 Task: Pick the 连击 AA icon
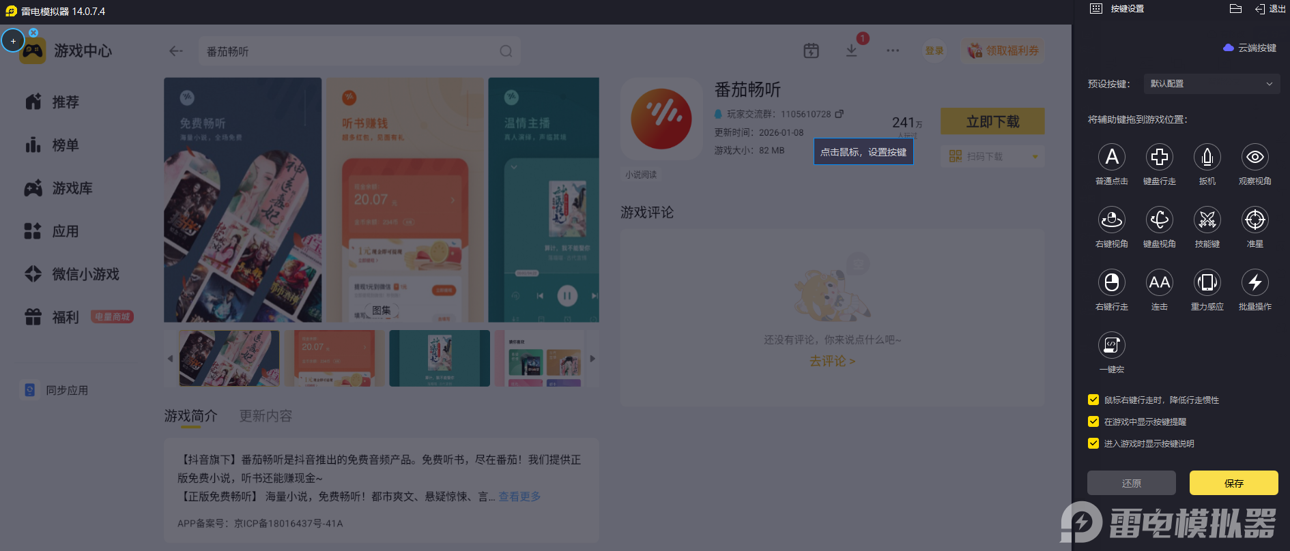1159,283
